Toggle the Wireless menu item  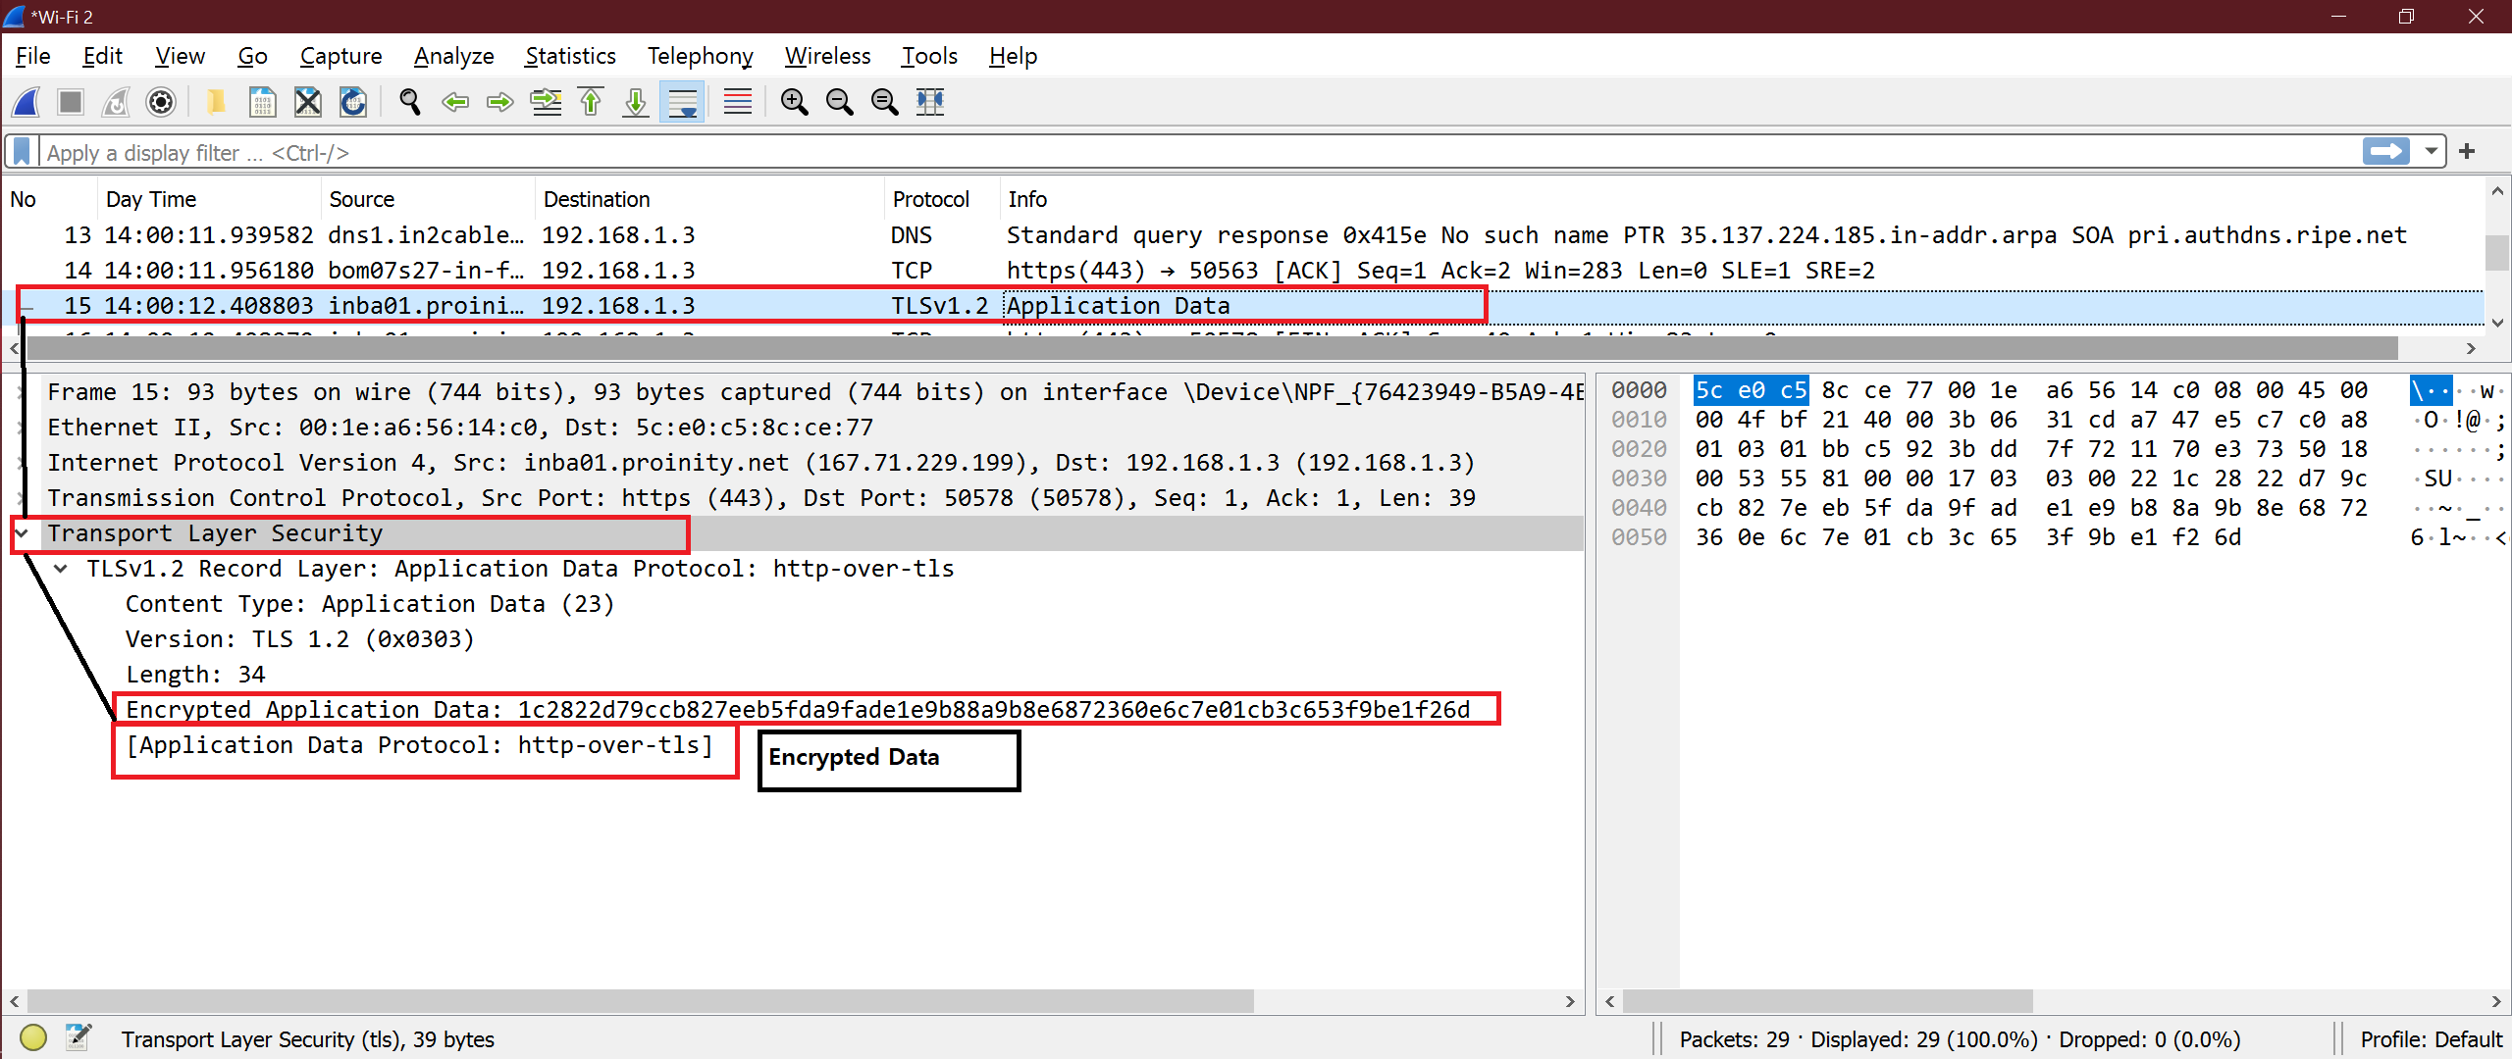point(826,58)
